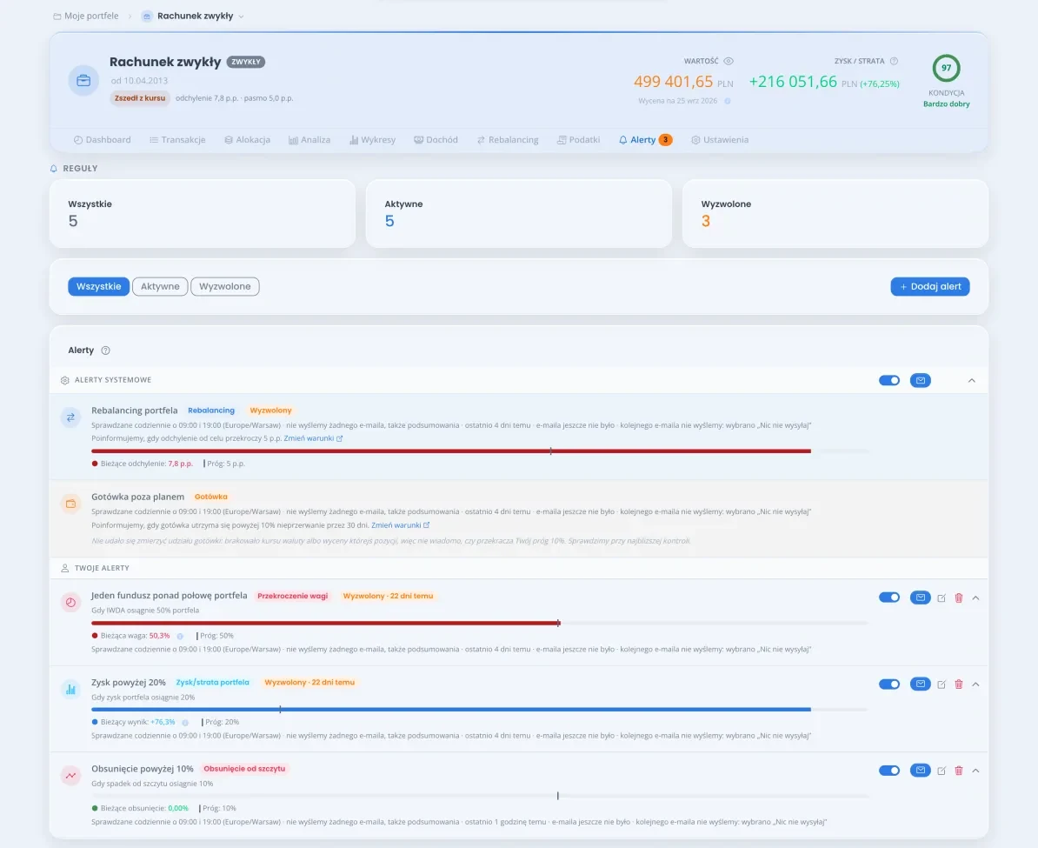Collapse the Jeden fundusz alert details
1038x848 pixels.
[x=975, y=598]
